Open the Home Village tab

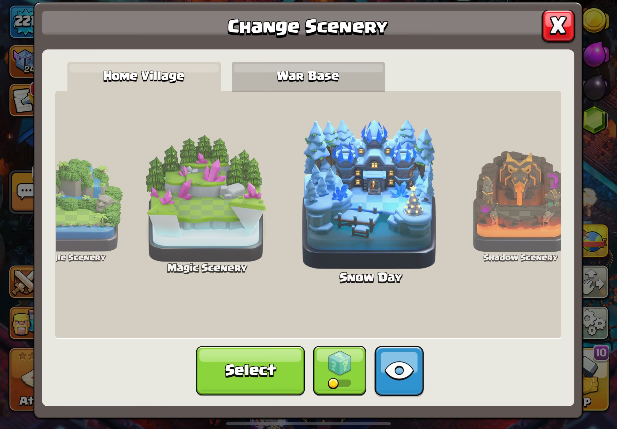(144, 77)
